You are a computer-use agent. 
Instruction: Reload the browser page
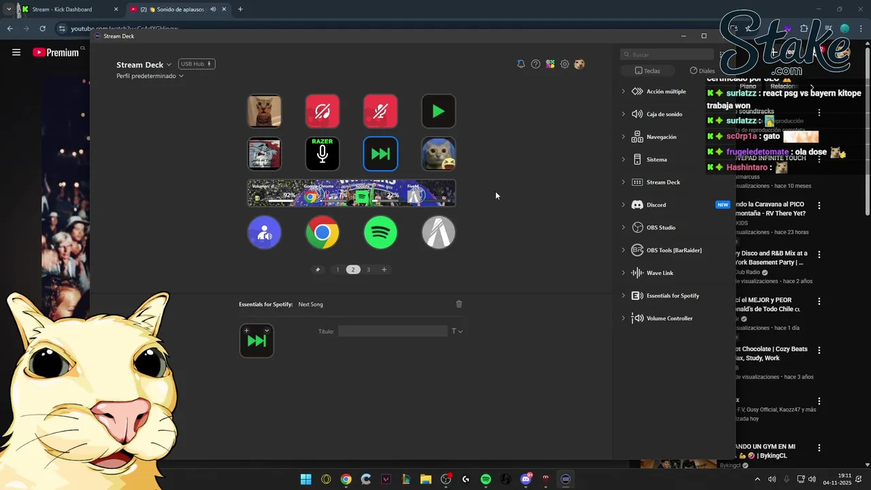pos(42,29)
